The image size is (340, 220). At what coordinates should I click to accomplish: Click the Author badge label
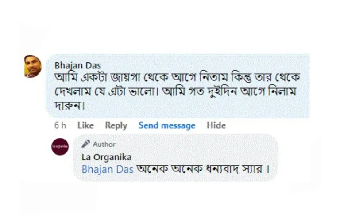pos(104,144)
